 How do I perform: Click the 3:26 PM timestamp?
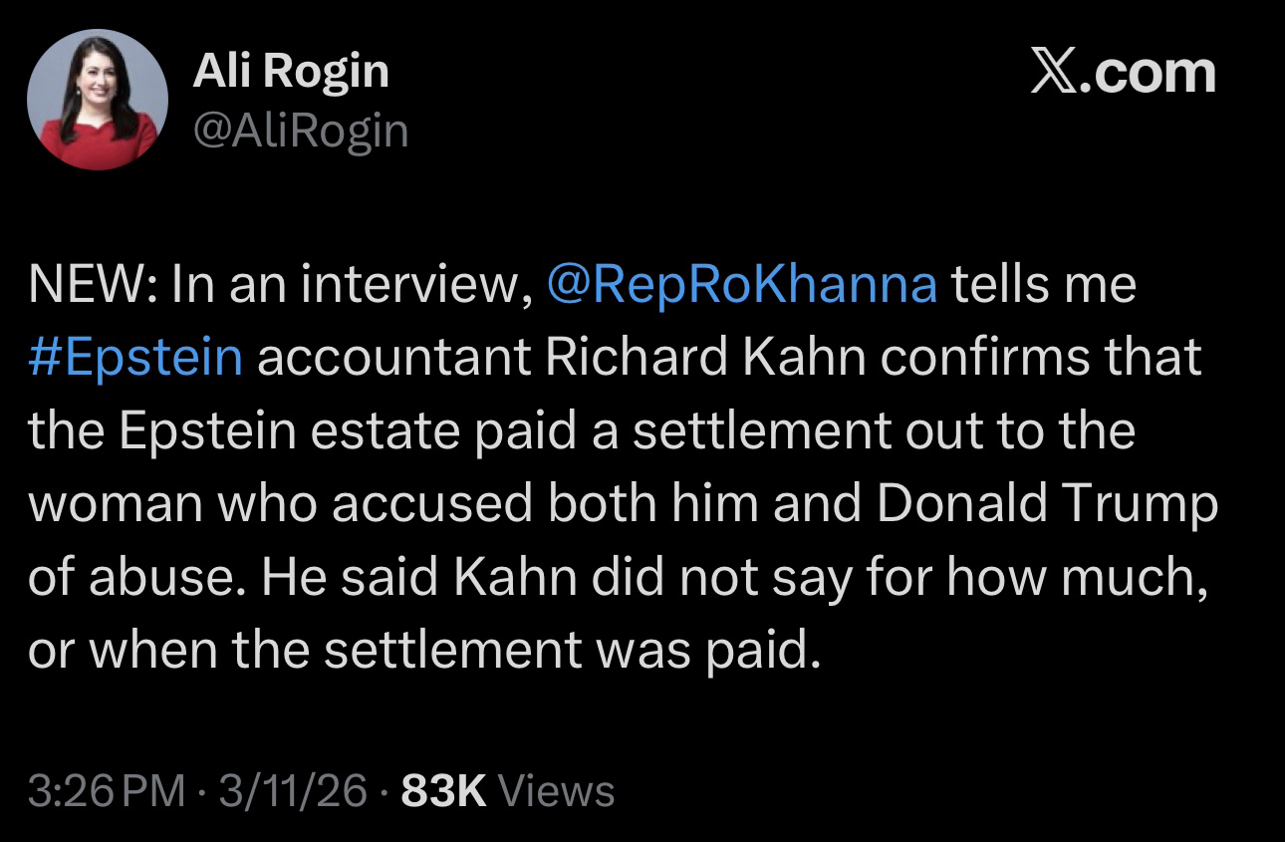click(x=107, y=791)
